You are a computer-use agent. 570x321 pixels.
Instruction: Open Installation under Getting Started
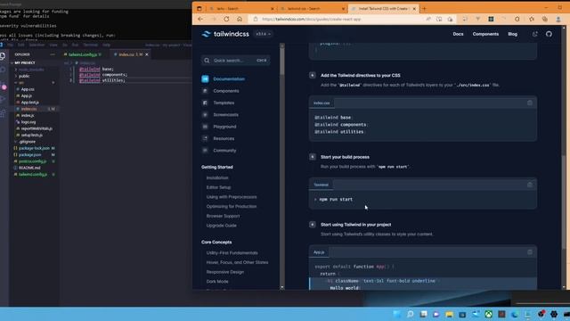[x=217, y=178]
